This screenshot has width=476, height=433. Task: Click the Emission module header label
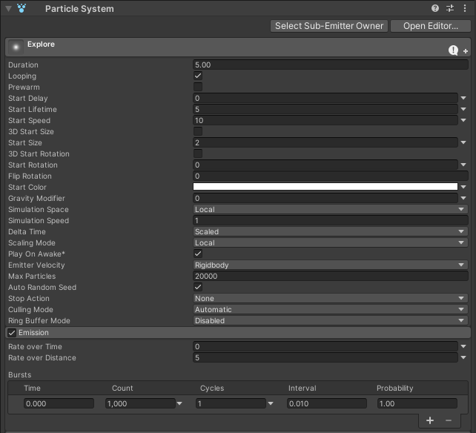tap(33, 332)
